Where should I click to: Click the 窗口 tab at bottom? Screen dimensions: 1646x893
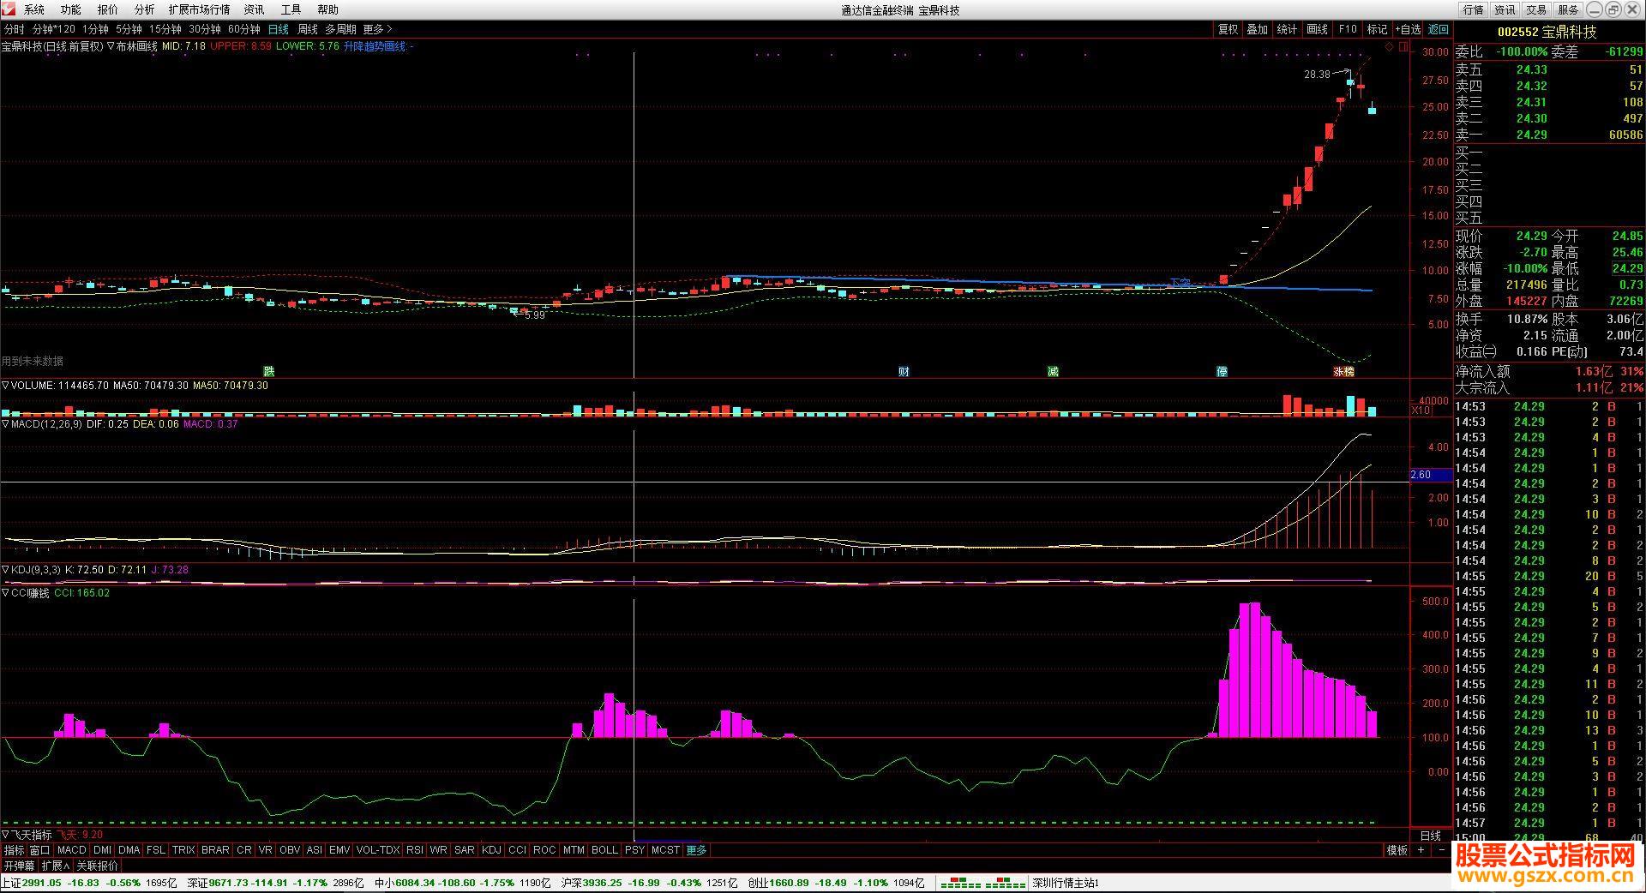pos(40,850)
